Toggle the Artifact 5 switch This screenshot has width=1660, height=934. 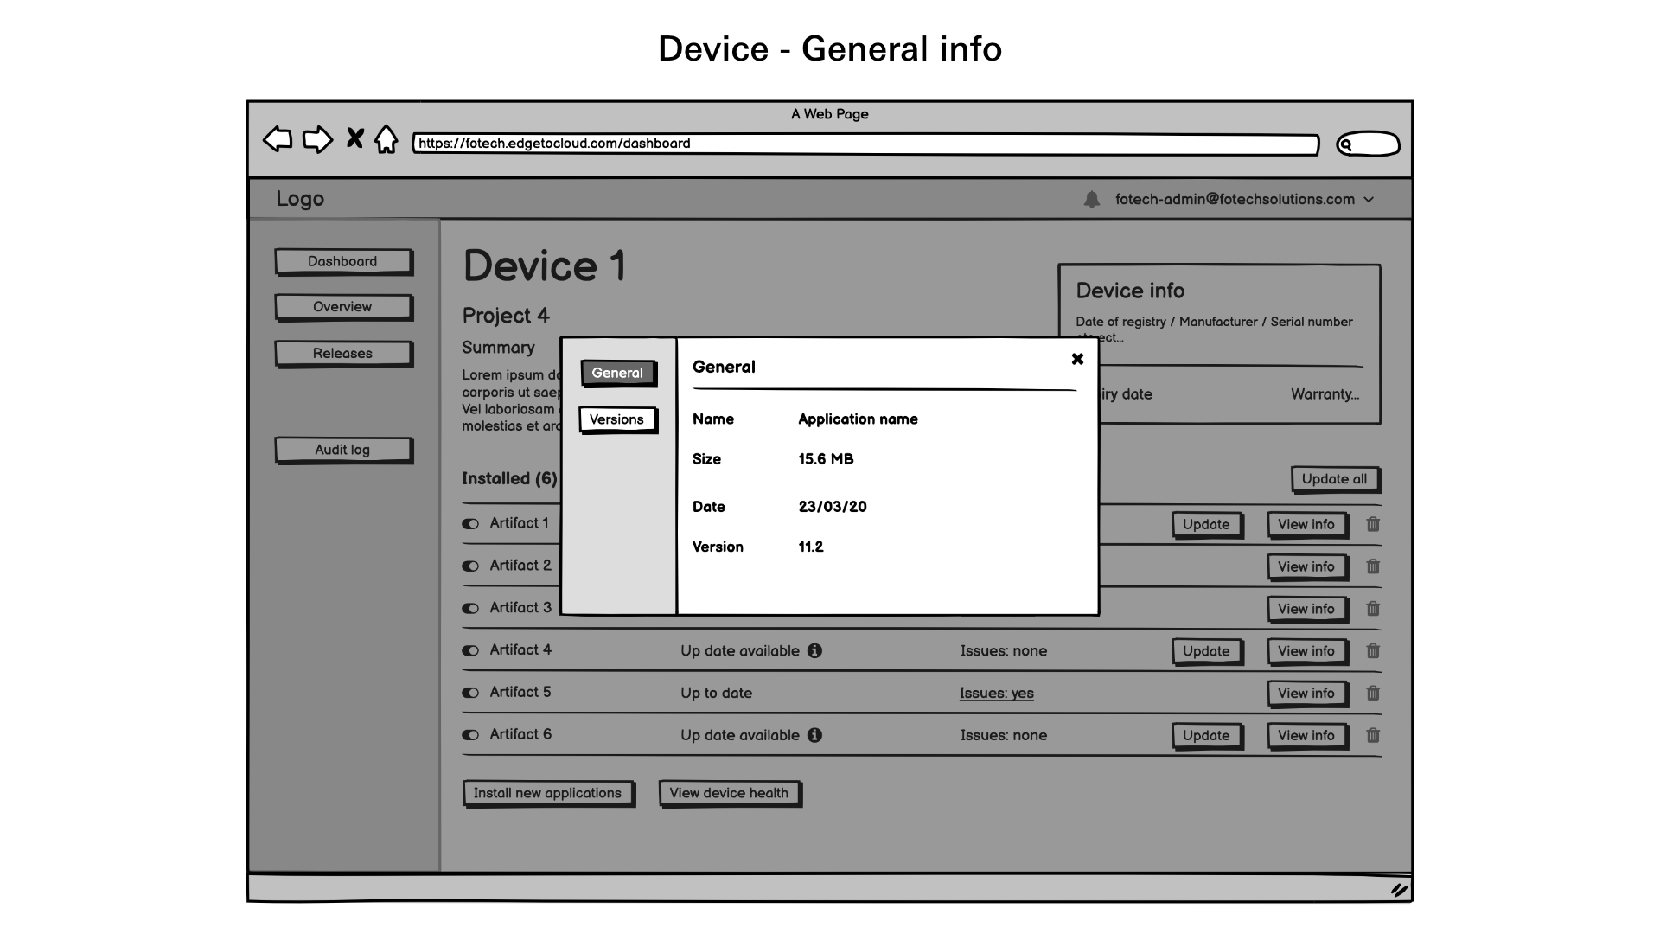point(470,693)
